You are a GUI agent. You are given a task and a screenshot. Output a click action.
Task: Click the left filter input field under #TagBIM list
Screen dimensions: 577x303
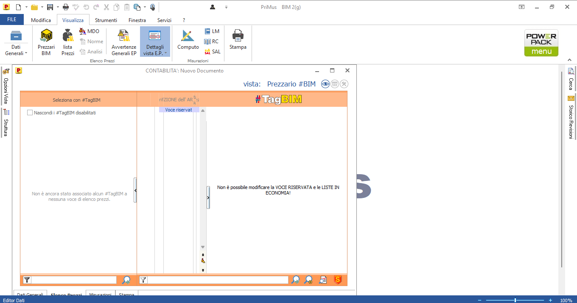pyautogui.click(x=74, y=280)
